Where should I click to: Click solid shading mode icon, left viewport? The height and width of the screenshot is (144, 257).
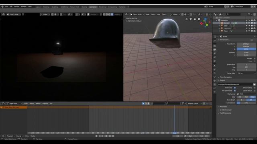pos(107,14)
